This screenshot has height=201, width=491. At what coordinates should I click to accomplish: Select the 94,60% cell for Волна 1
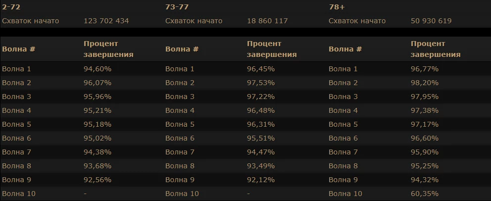click(x=98, y=69)
